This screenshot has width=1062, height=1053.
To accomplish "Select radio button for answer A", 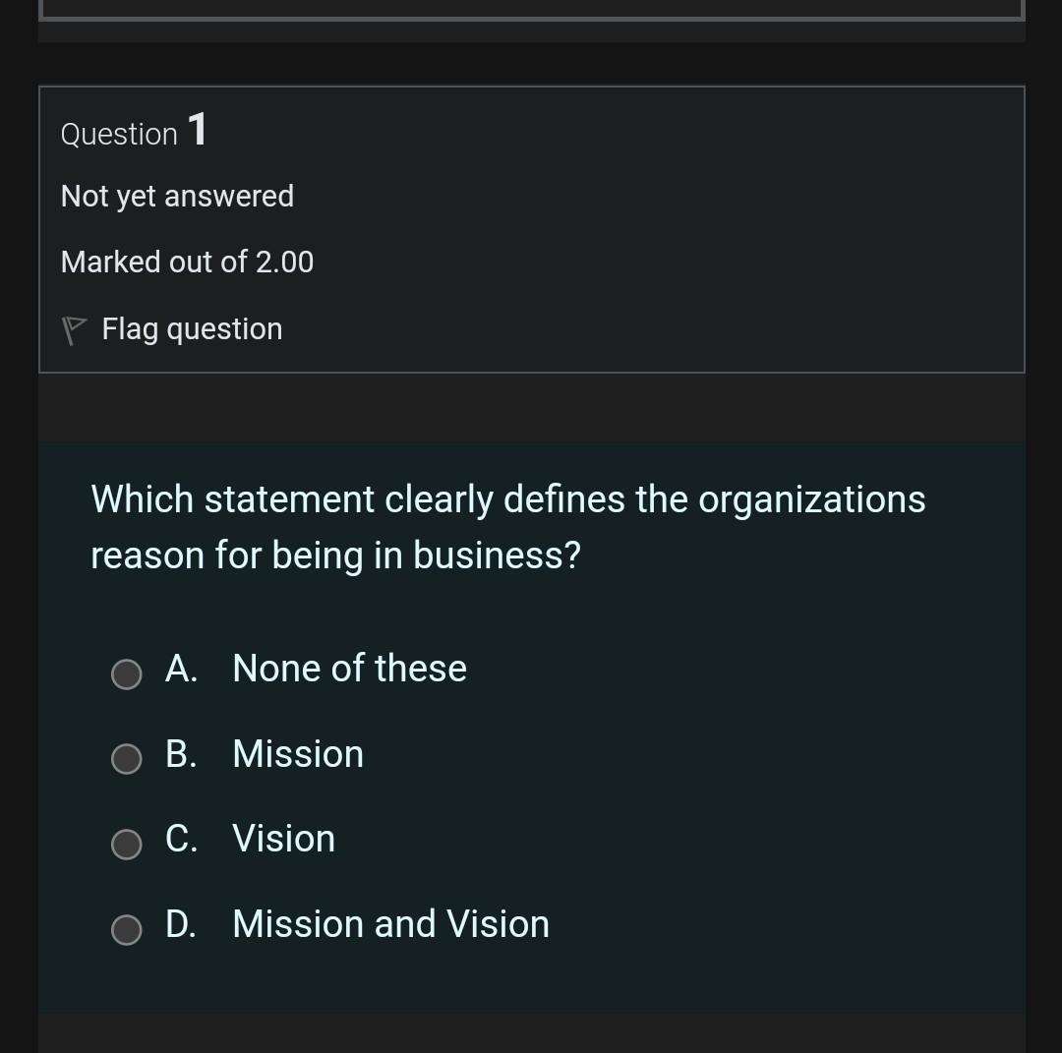I will point(126,673).
